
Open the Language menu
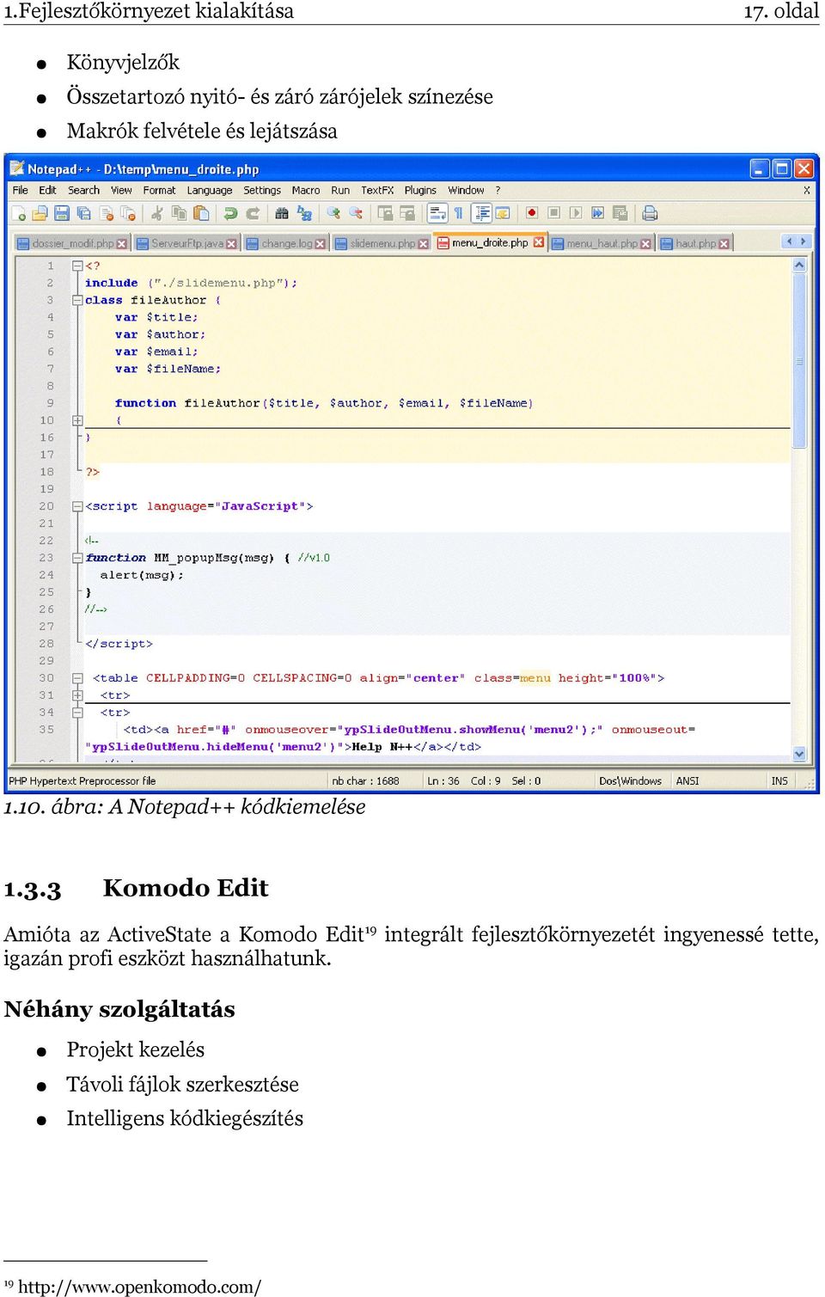(x=210, y=190)
